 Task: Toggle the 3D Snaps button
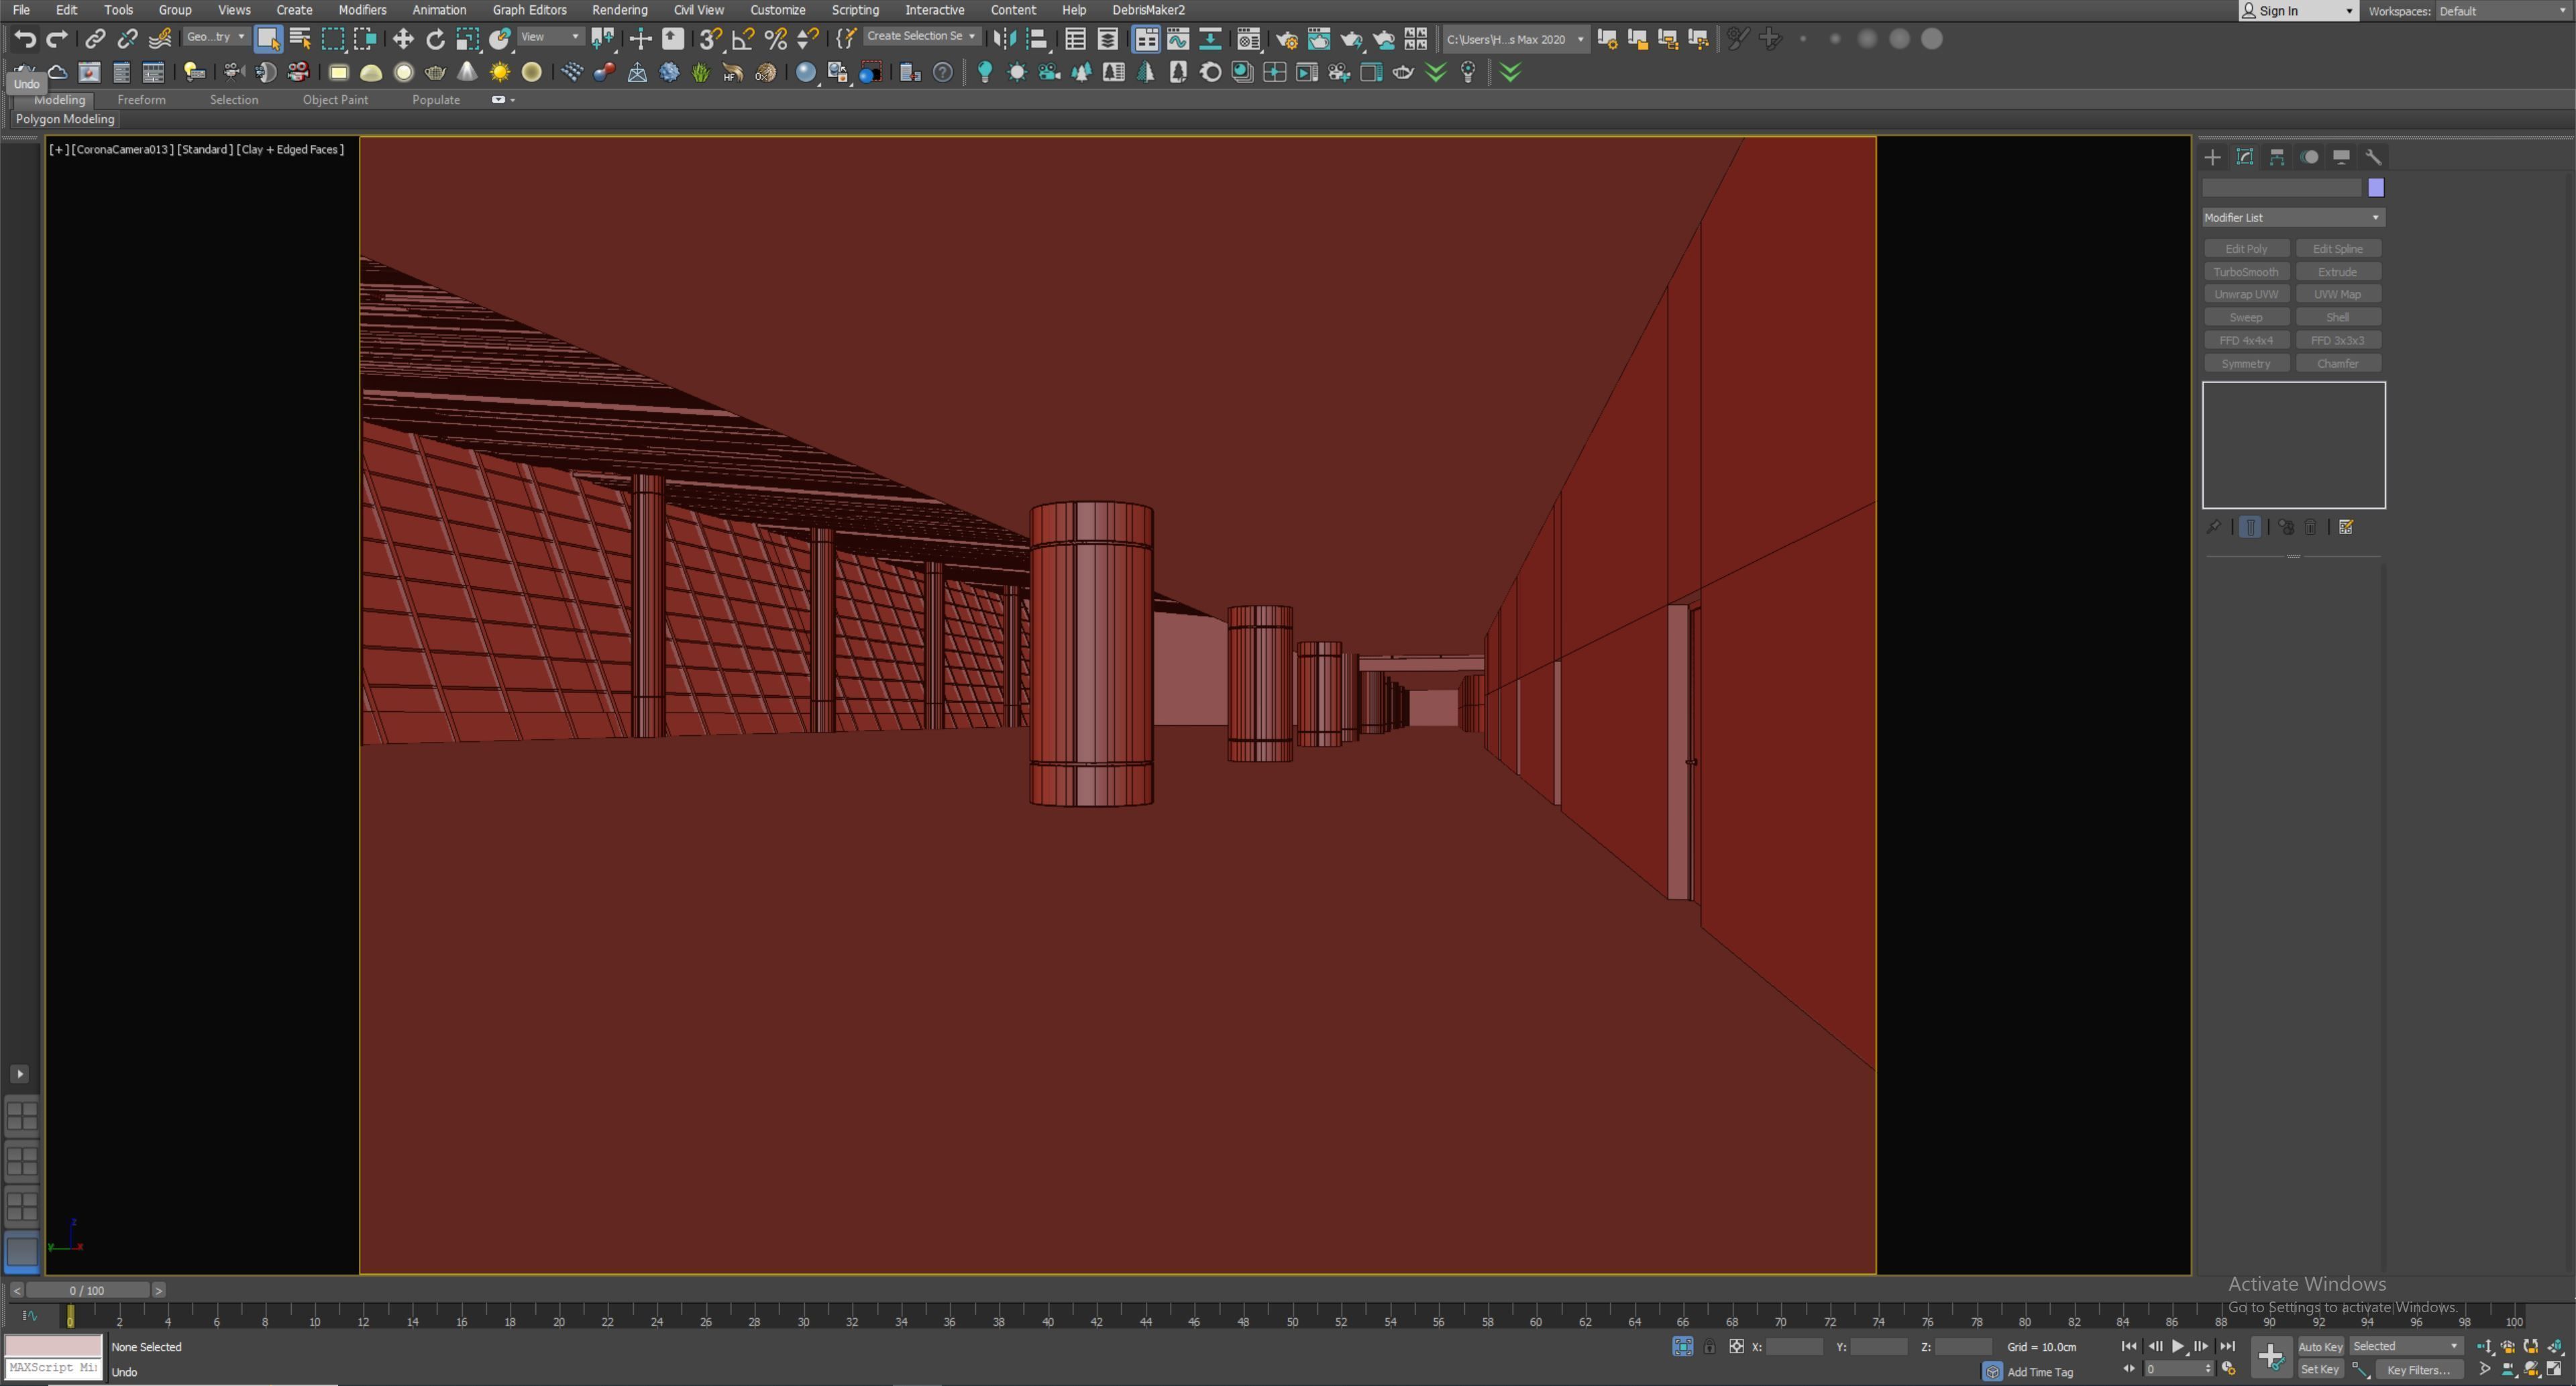(x=710, y=39)
